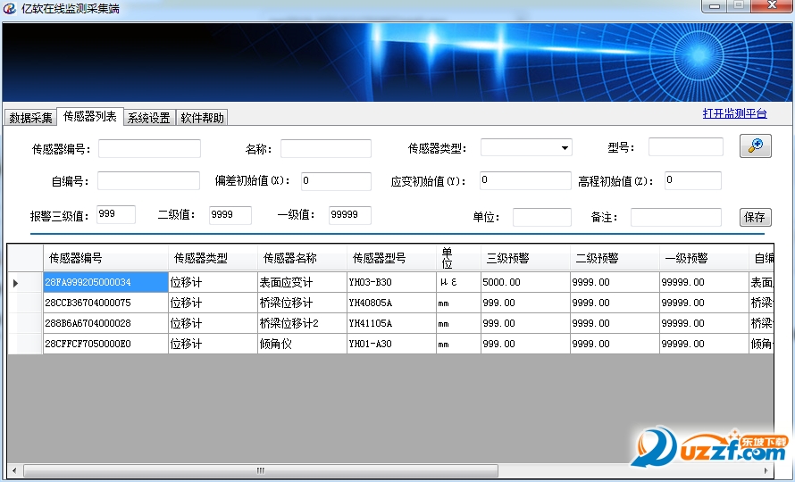
Task: Click the 保存 button
Action: coord(755,217)
